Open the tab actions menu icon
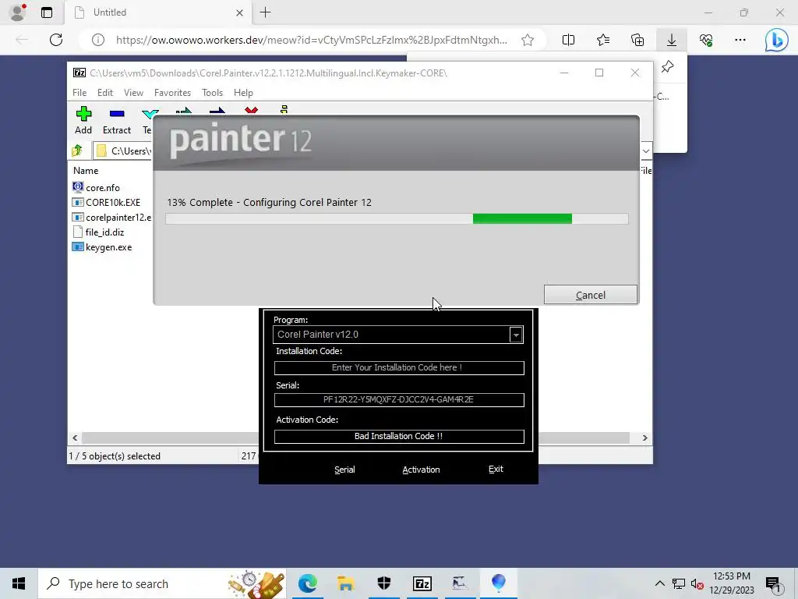The width and height of the screenshot is (798, 599). tap(47, 12)
